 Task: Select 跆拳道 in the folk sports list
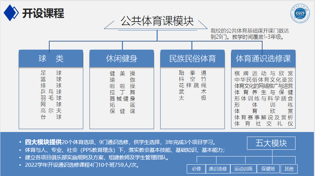coord(192,72)
